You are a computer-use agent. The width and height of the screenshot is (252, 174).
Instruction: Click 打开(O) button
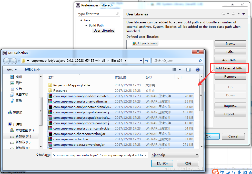point(162,163)
